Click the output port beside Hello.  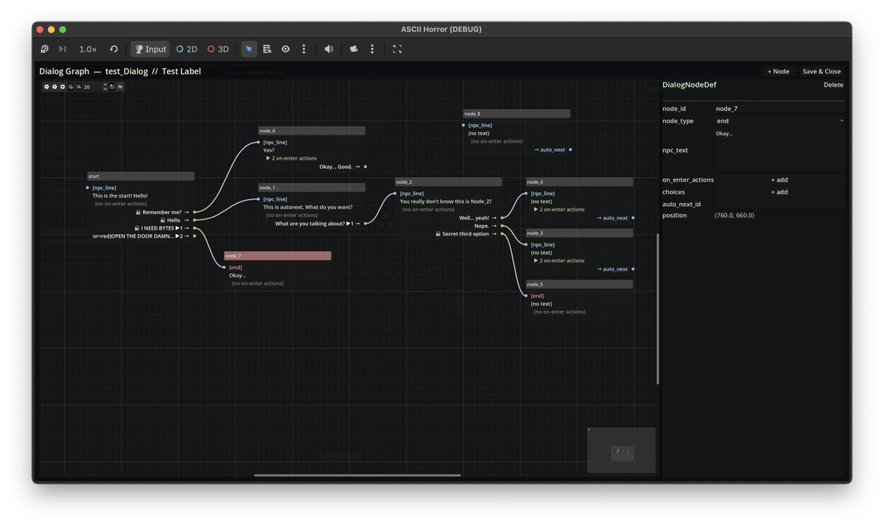click(x=194, y=220)
